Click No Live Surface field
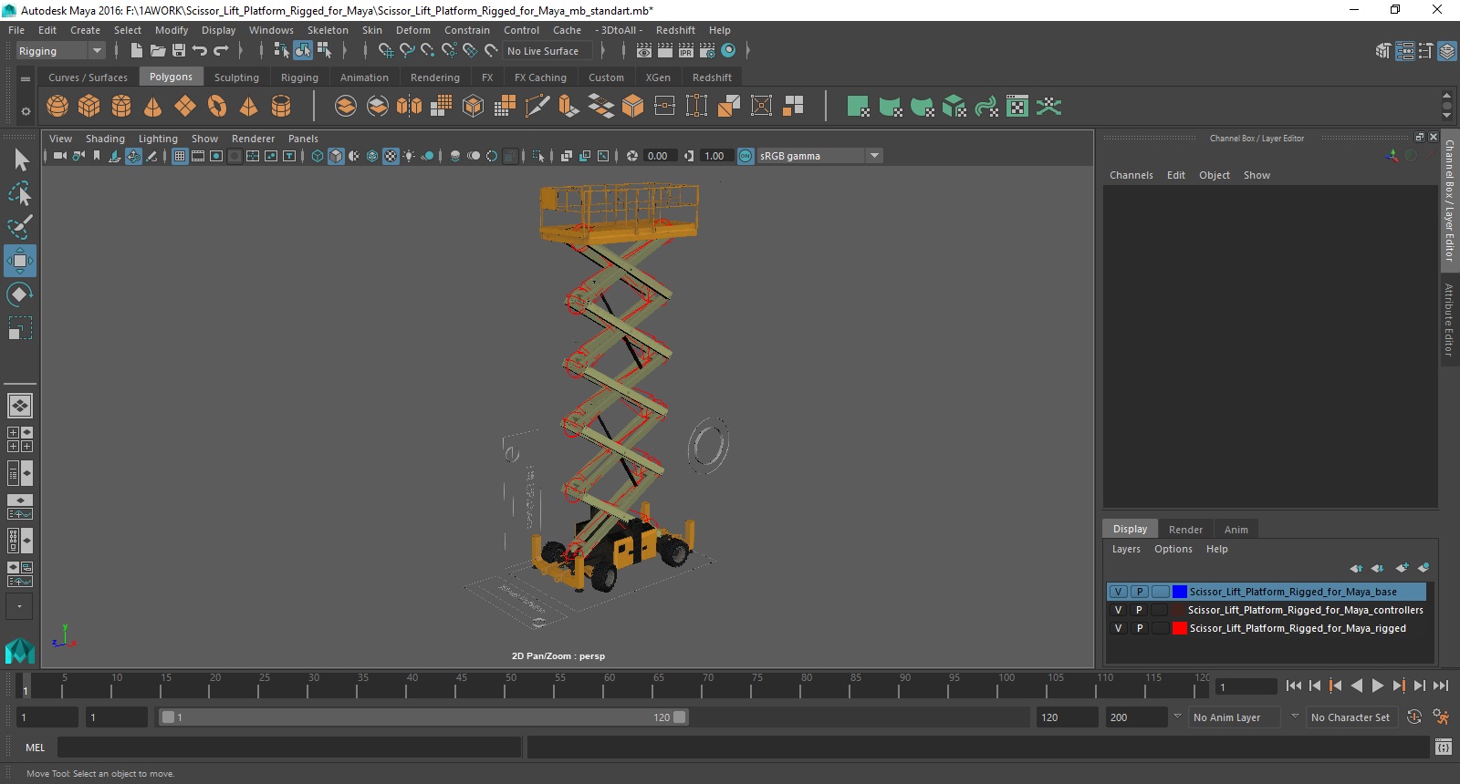This screenshot has width=1460, height=784. pyautogui.click(x=547, y=51)
